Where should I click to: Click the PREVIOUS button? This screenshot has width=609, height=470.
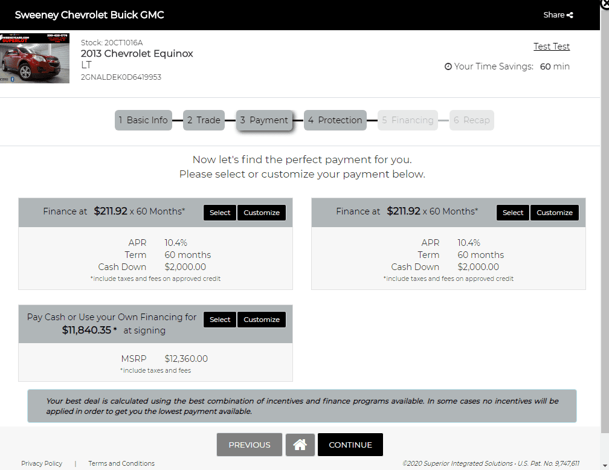click(x=250, y=445)
